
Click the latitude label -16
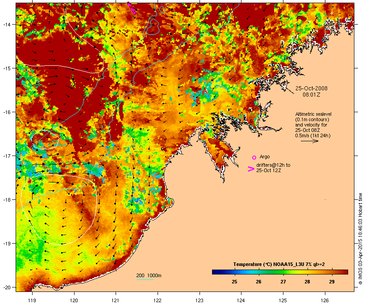(x=6, y=112)
